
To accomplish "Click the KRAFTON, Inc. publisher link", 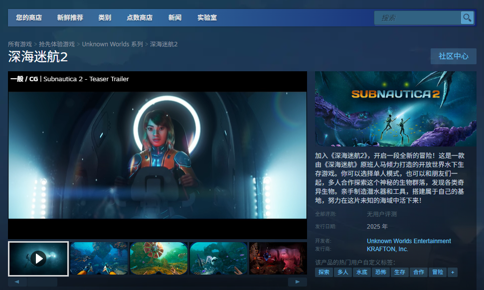I will tap(387, 249).
